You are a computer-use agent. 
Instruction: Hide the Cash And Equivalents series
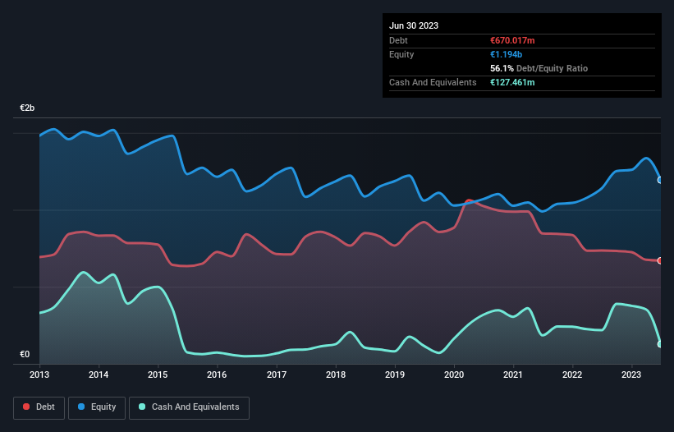point(189,407)
